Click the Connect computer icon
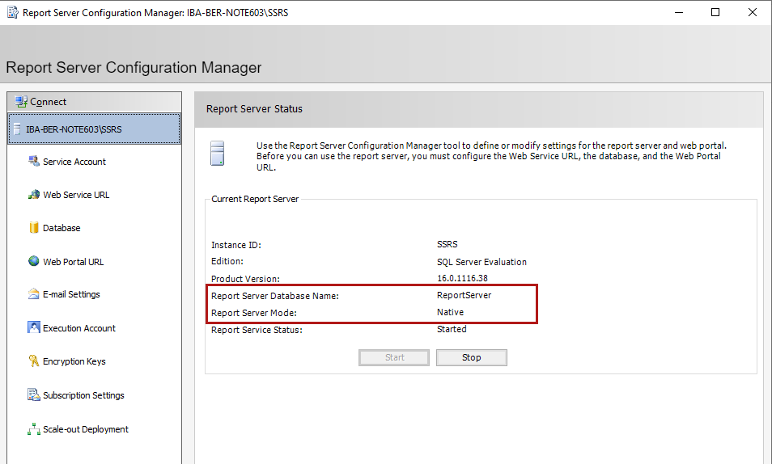 [x=21, y=102]
